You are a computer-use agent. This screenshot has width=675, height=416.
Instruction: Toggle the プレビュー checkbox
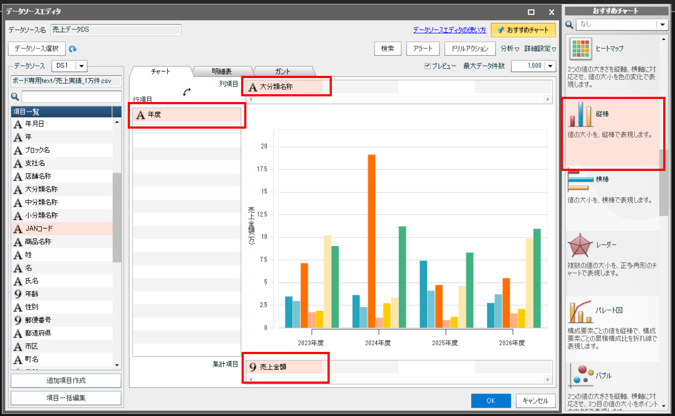(x=428, y=66)
